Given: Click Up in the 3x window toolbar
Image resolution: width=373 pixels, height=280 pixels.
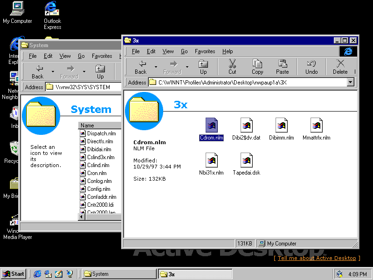Looking at the screenshot, I should (x=203, y=67).
